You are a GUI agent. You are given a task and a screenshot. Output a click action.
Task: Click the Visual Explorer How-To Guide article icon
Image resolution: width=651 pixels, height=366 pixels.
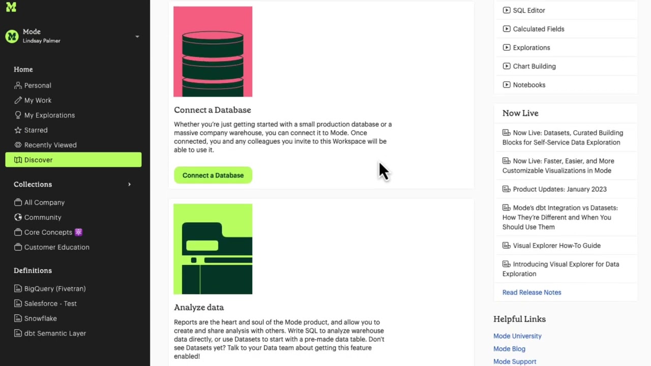pos(507,246)
